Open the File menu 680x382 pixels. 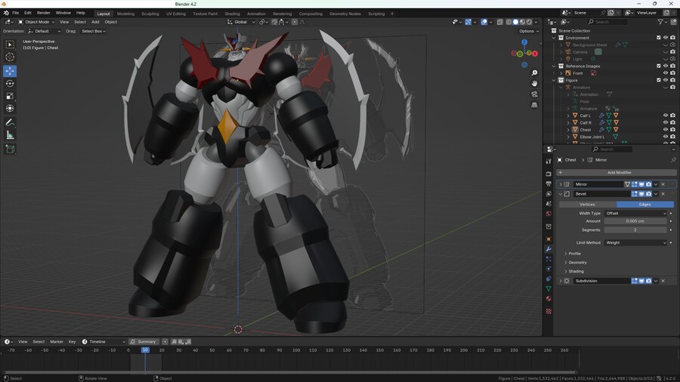tap(16, 13)
